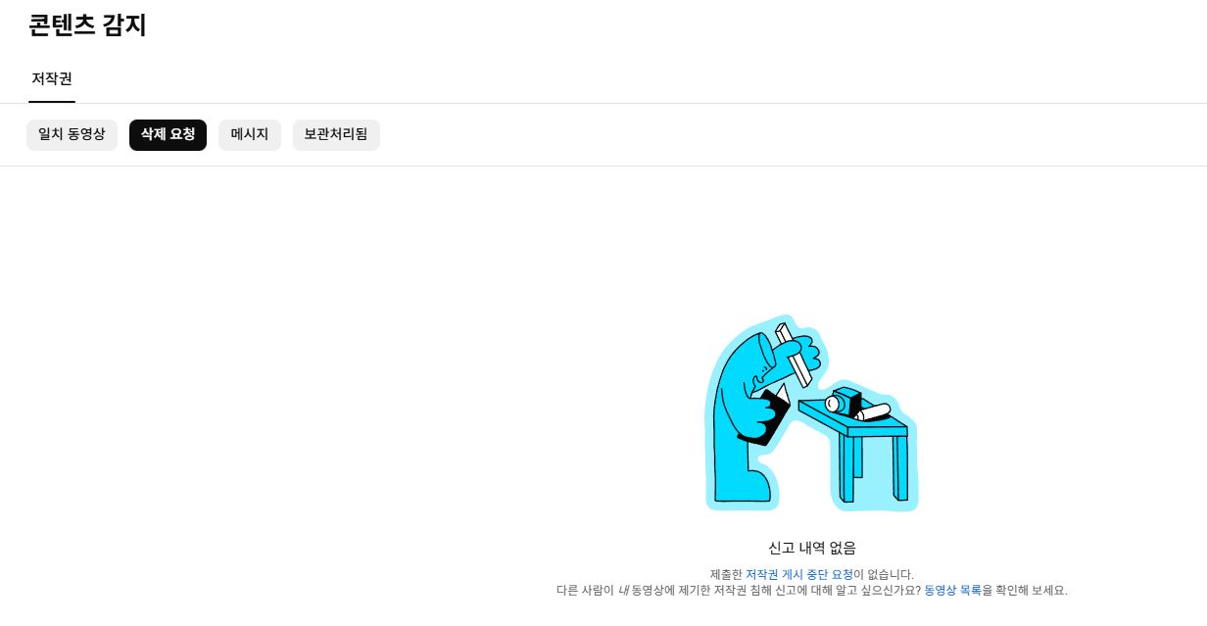The image size is (1207, 626).
Task: Select the 삭제 요청 filter chip
Action: 168,135
